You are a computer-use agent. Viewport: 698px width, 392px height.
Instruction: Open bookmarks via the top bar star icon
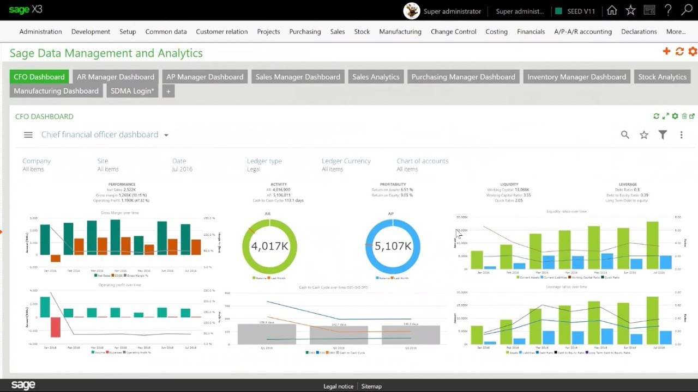click(630, 10)
